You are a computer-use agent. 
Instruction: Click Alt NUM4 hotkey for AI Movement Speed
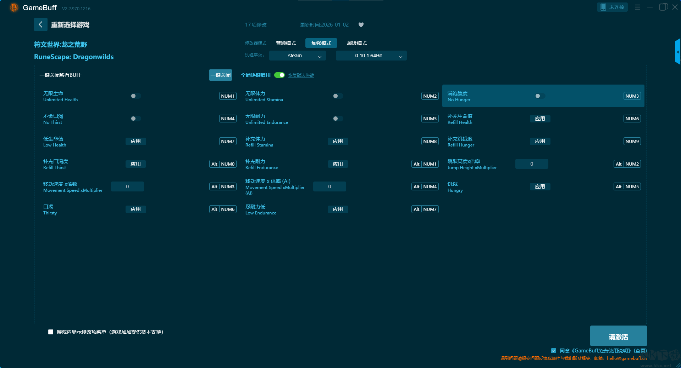coord(425,186)
